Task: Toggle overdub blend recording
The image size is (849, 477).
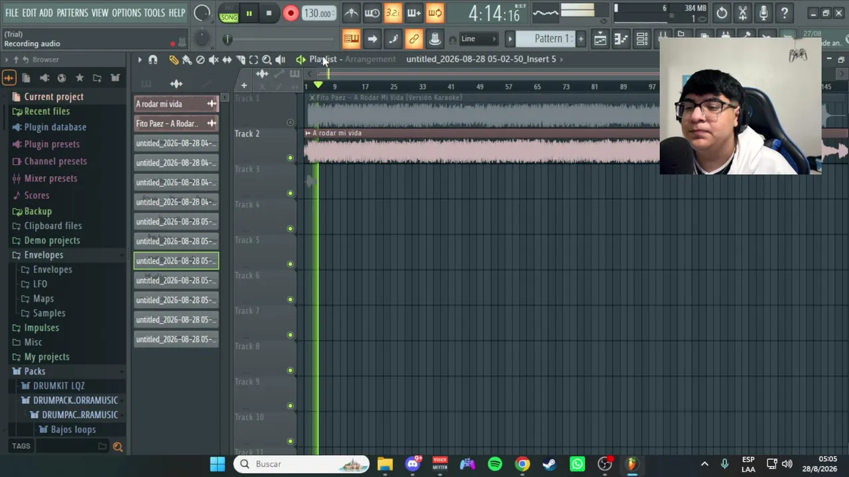Action: (x=414, y=13)
